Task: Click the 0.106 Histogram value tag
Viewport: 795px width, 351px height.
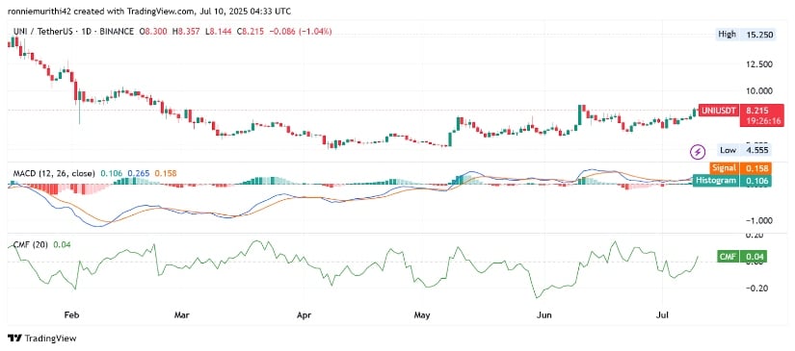Action: pyautogui.click(x=755, y=181)
